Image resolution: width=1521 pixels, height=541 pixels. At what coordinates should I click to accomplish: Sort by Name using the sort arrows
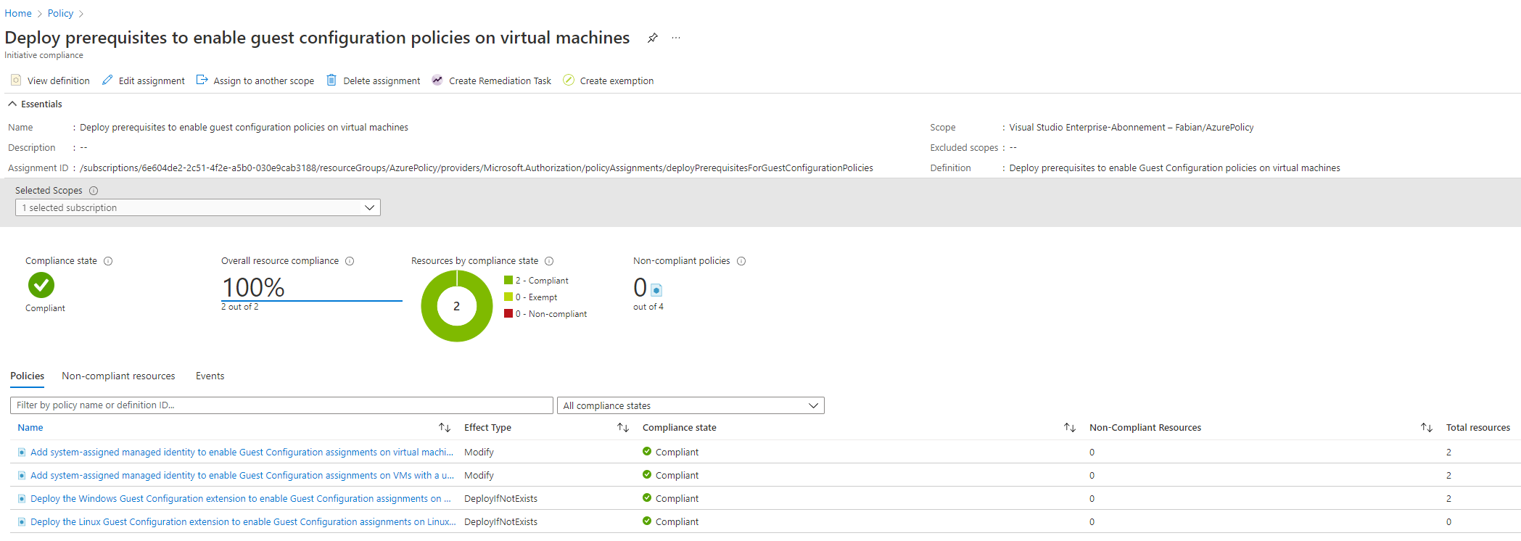[x=445, y=428]
